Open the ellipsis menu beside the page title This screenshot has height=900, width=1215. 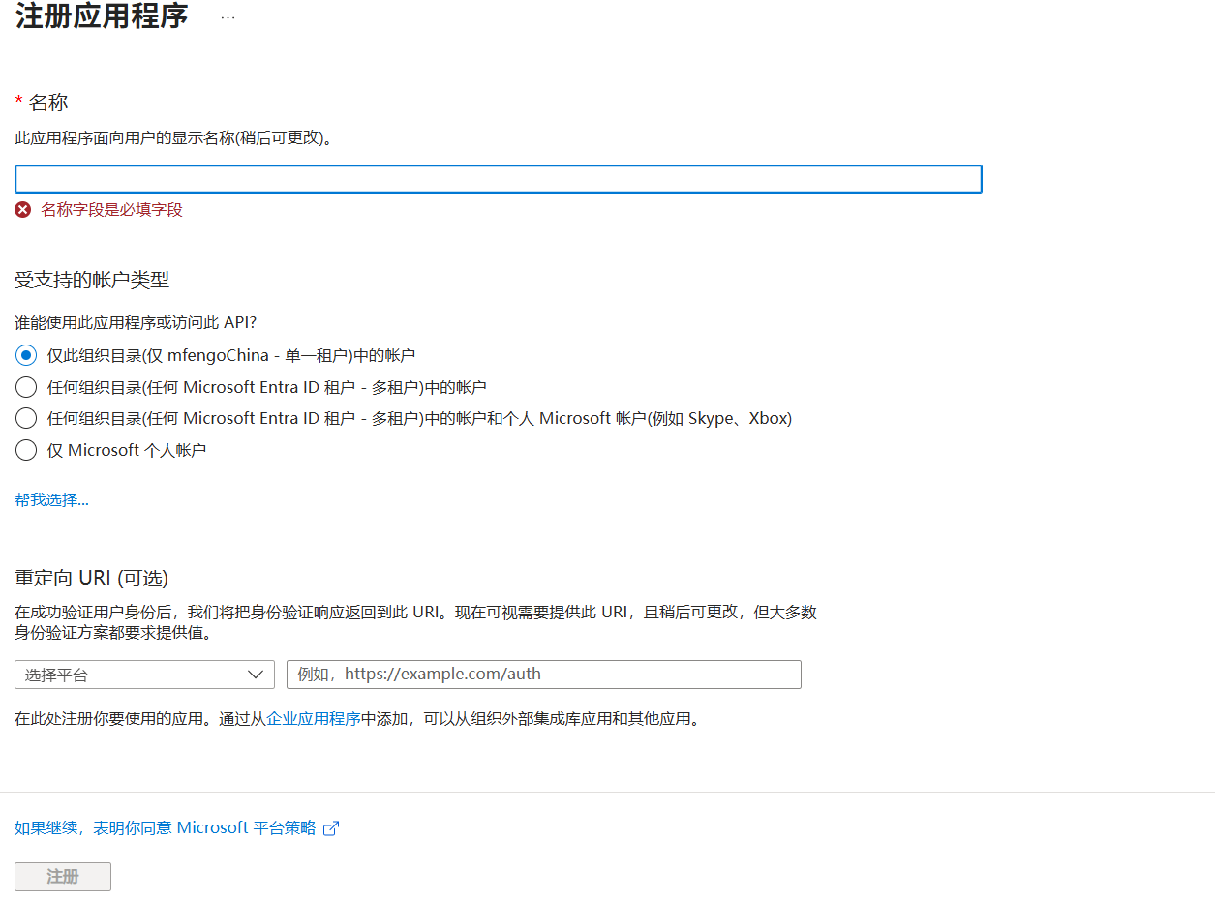228,17
